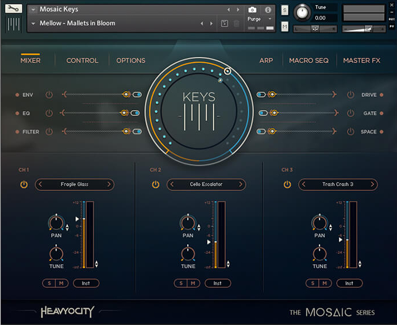Switch to the CONTROL tab
Image resolution: width=397 pixels, height=325 pixels.
82,61
